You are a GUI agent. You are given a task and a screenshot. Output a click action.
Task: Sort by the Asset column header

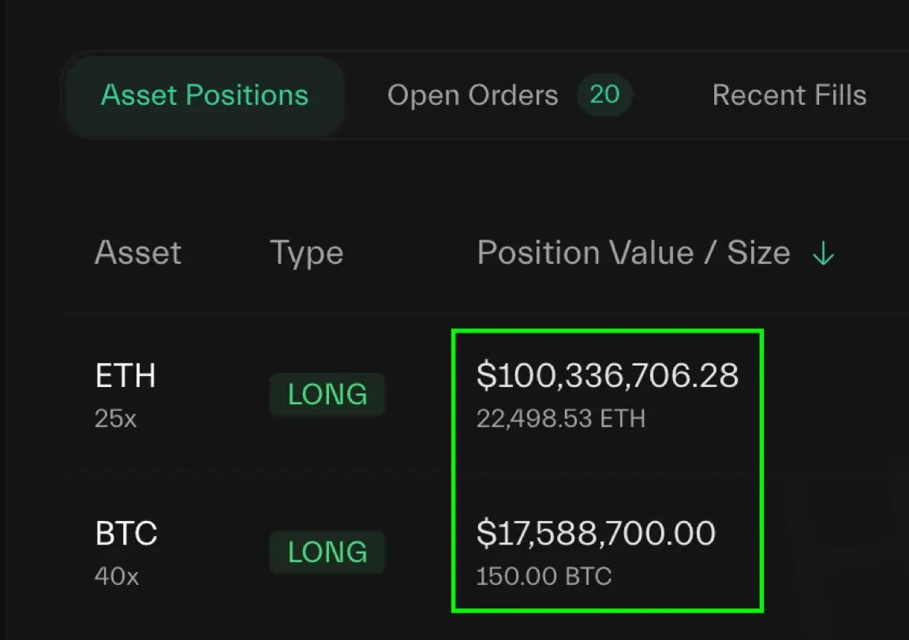click(x=138, y=253)
